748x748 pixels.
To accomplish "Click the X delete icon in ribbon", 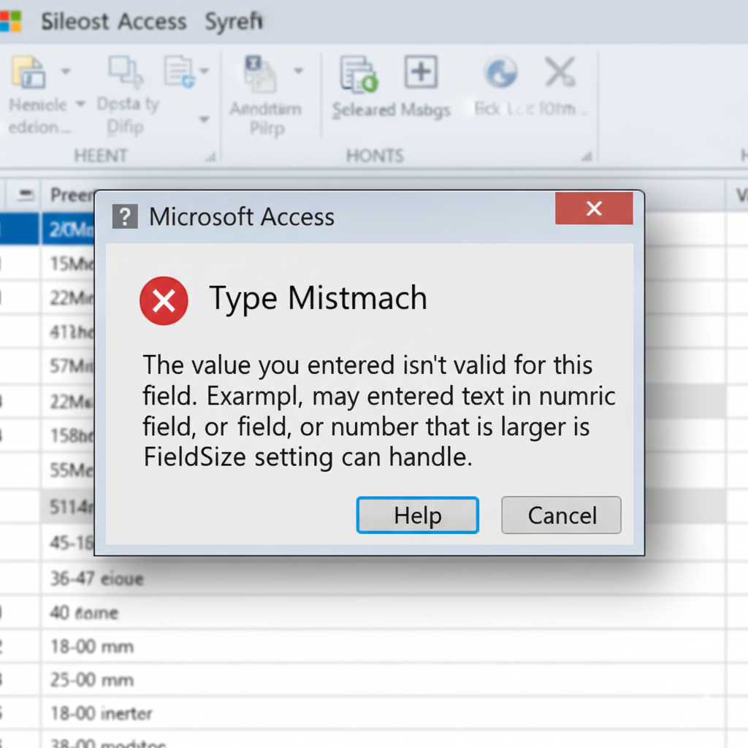I will point(559,72).
